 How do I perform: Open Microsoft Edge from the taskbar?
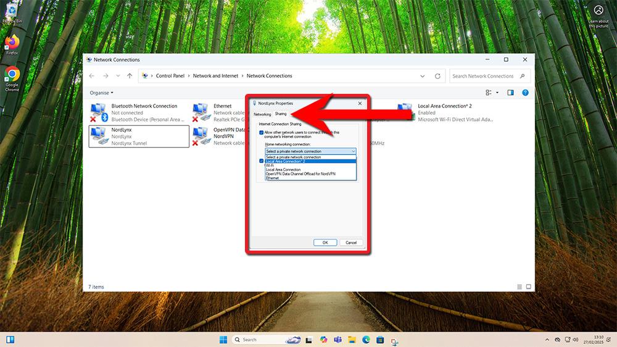366,340
